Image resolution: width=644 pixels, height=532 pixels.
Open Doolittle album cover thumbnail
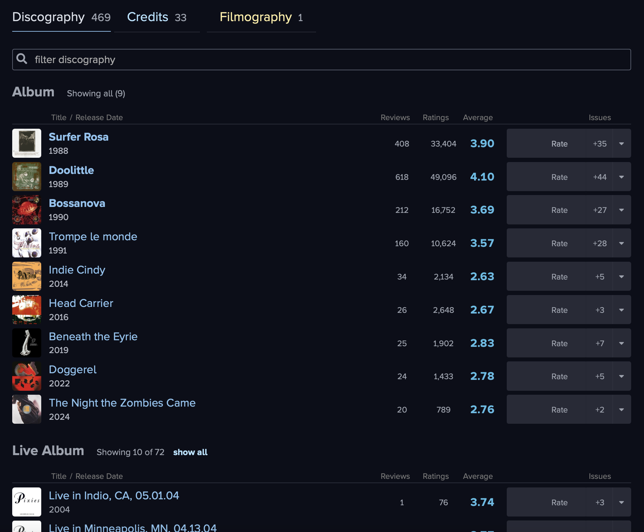tap(27, 177)
